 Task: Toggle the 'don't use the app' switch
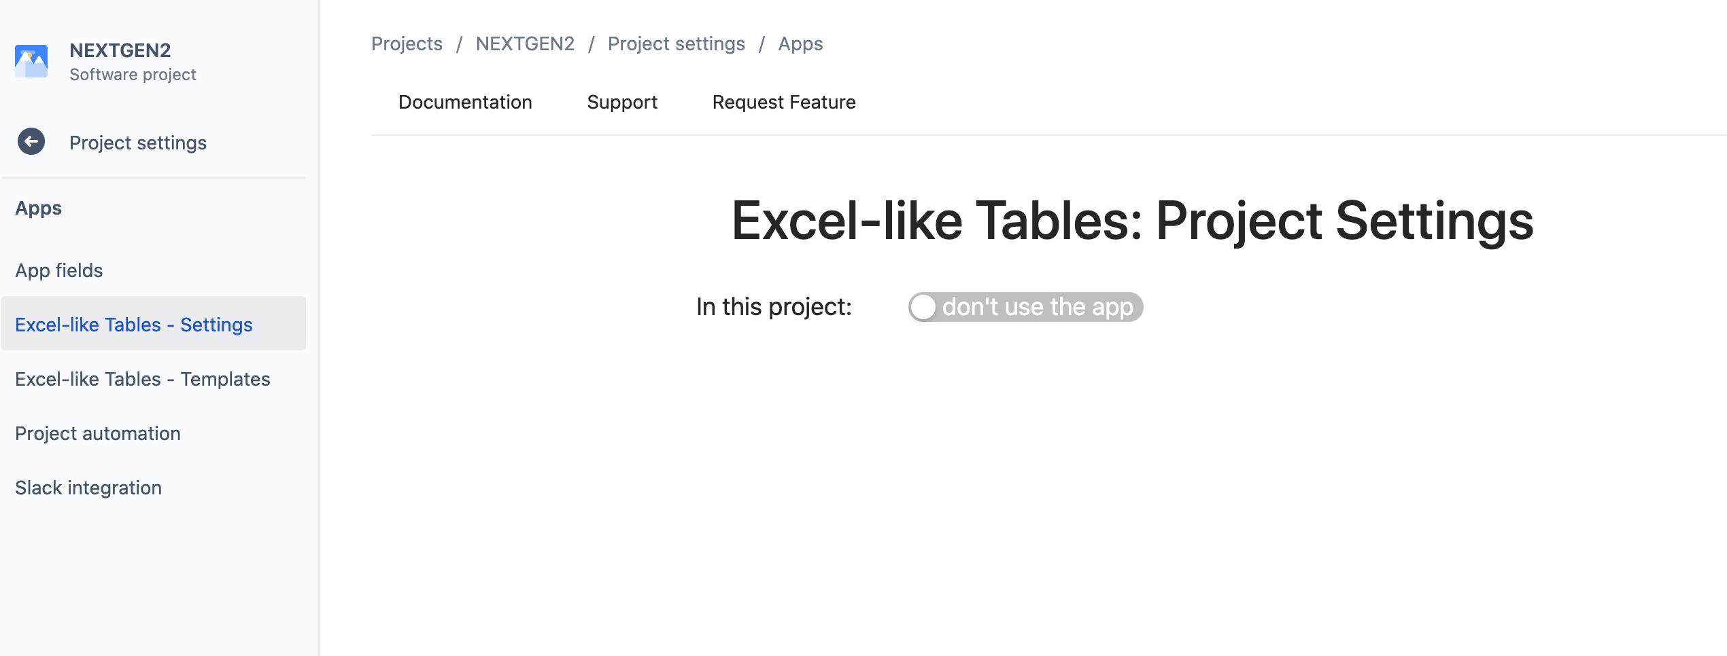(1025, 307)
